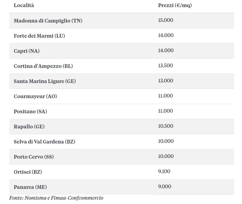242x204 pixels.
Task: Select the Courmayeur (AO) cell
Action: click(35, 96)
